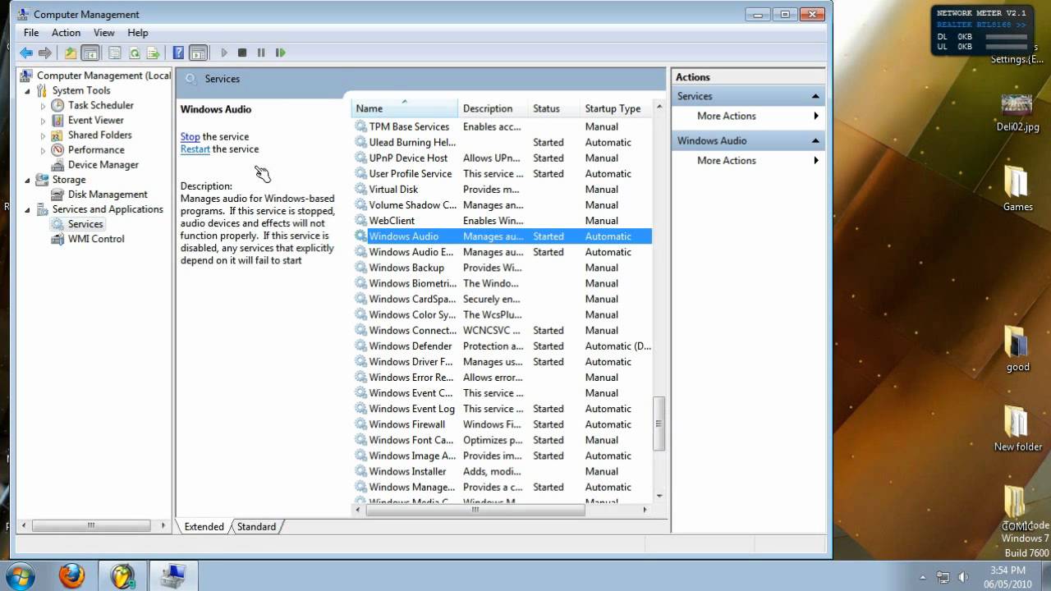The image size is (1051, 591).
Task: Click the gear icon beside Windows Event Log
Action: (360, 409)
